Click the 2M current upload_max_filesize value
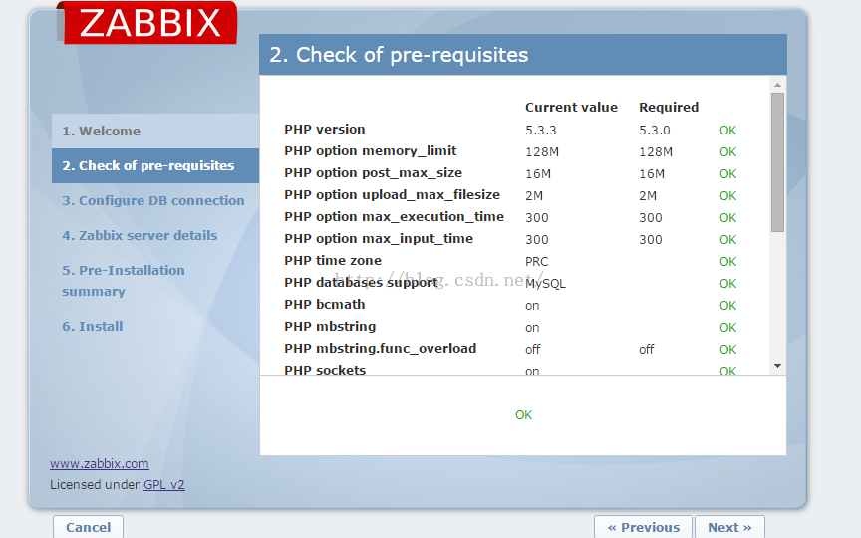The height and width of the screenshot is (538, 861). pyautogui.click(x=534, y=196)
